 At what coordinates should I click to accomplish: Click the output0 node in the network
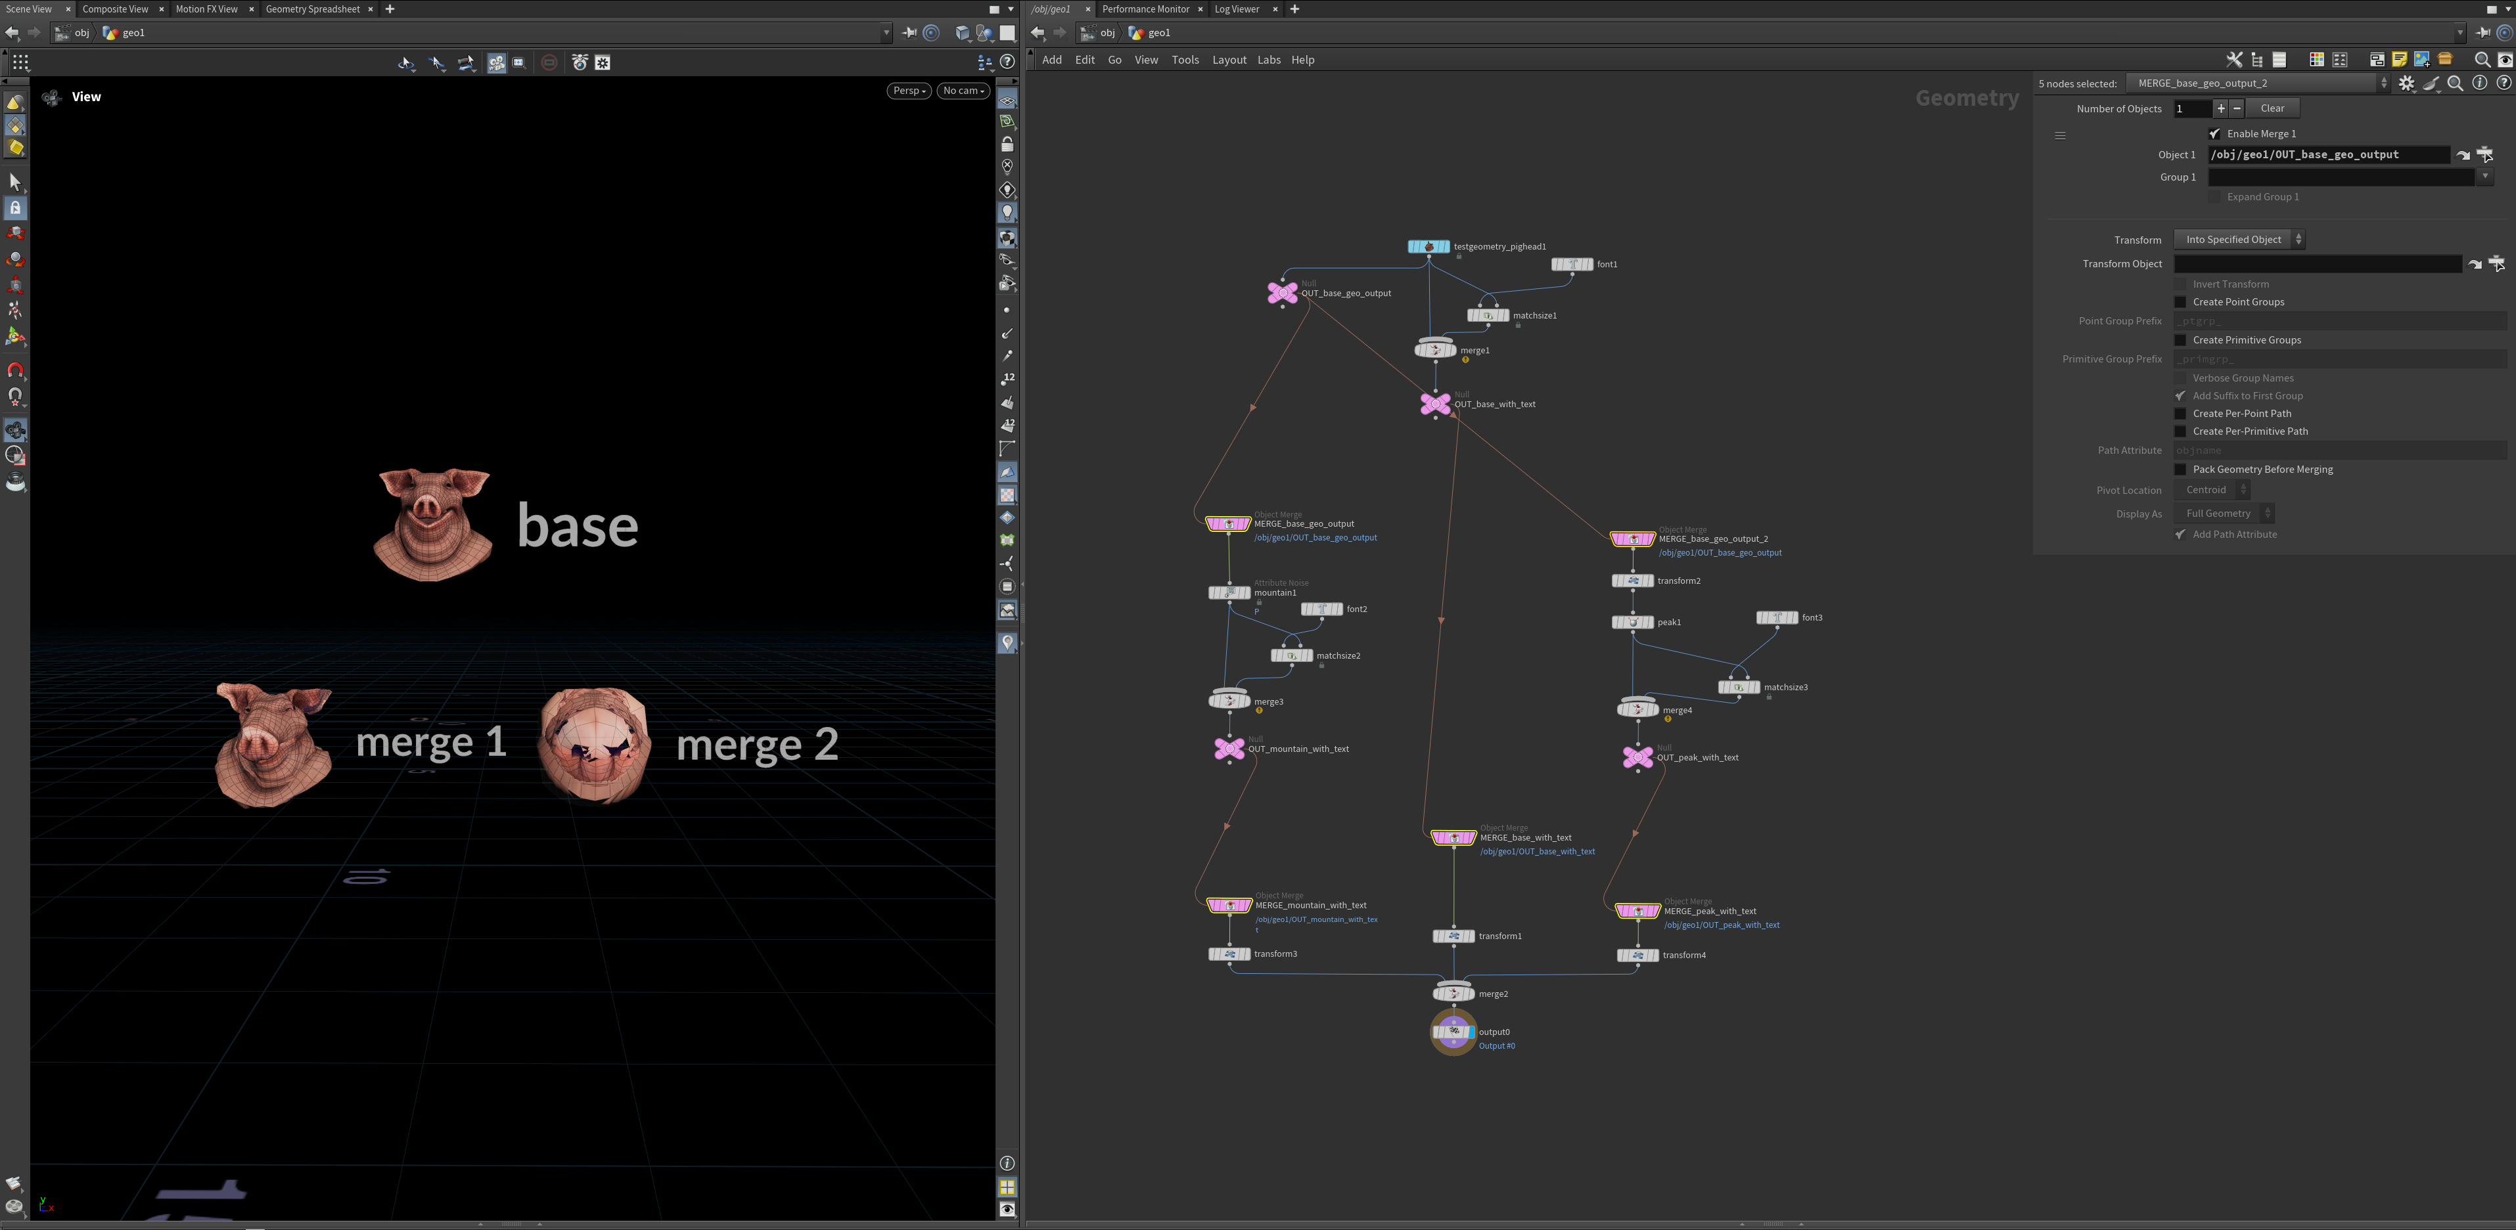[x=1453, y=1032]
